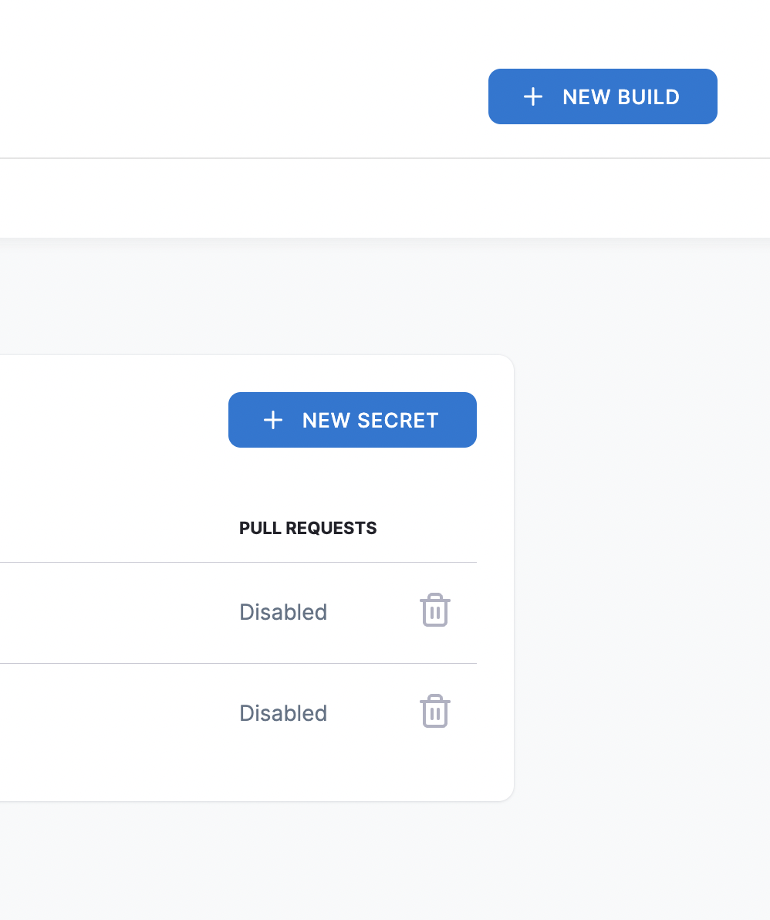Screen dimensions: 770x920
Task: Click the empty area of first secret row
Action: (116, 613)
